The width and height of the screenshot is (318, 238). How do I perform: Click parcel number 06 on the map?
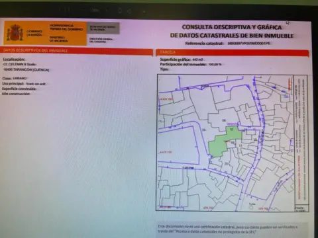(224, 120)
